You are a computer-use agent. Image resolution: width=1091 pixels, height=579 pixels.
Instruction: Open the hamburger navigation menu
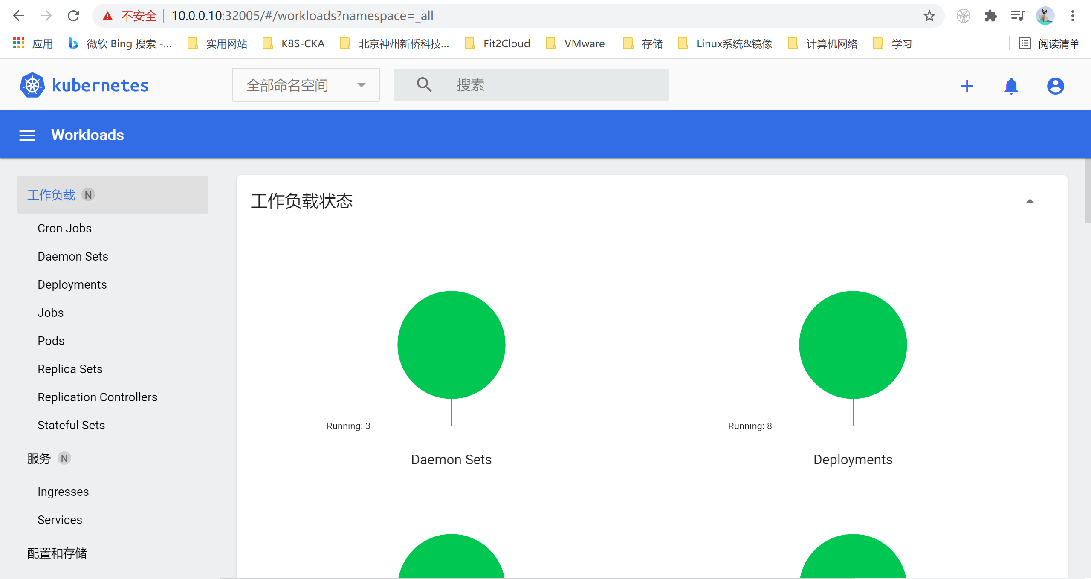27,136
